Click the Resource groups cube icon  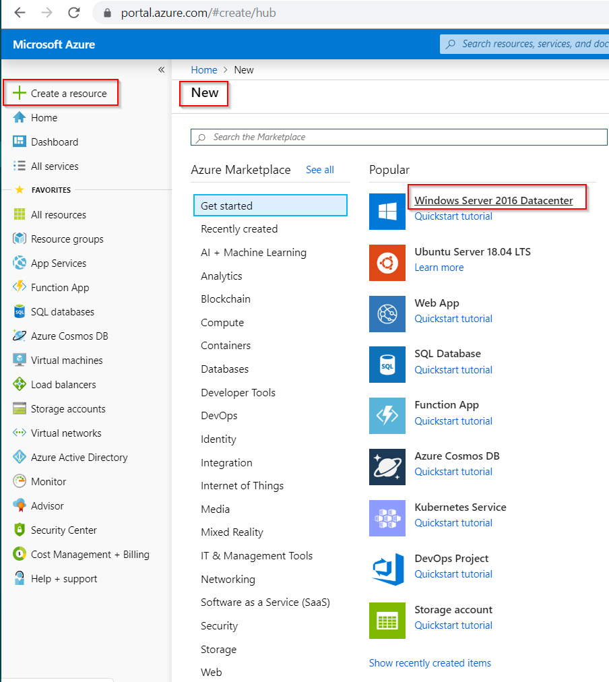[x=19, y=239]
